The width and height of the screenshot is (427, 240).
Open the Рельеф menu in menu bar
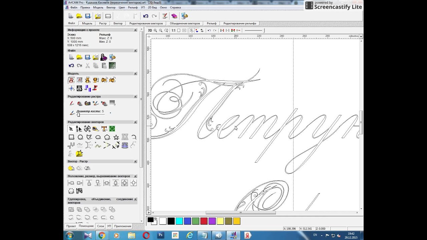click(133, 7)
